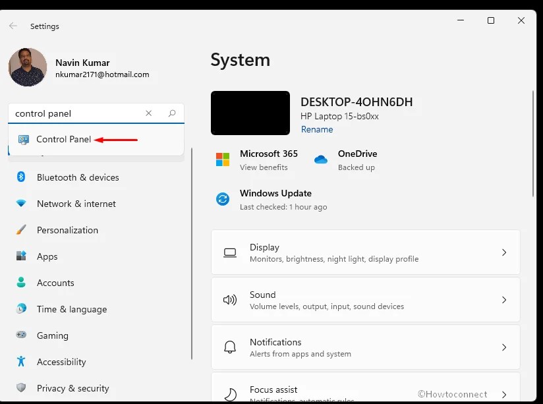Open the View benefits link
This screenshot has width=543, height=404.
[x=264, y=167]
